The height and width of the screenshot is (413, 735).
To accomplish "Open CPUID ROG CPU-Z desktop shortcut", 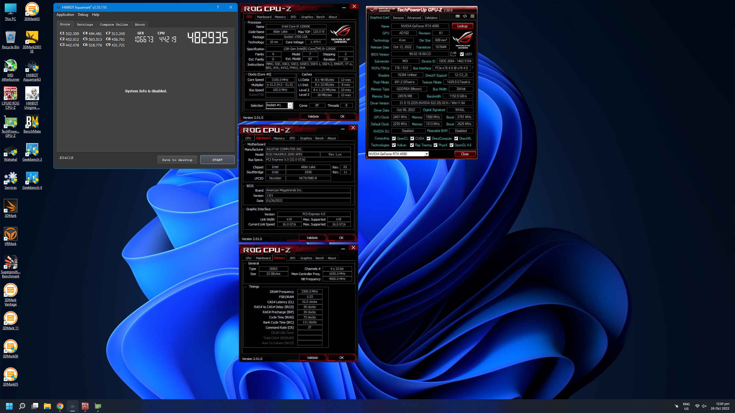I will [x=10, y=98].
